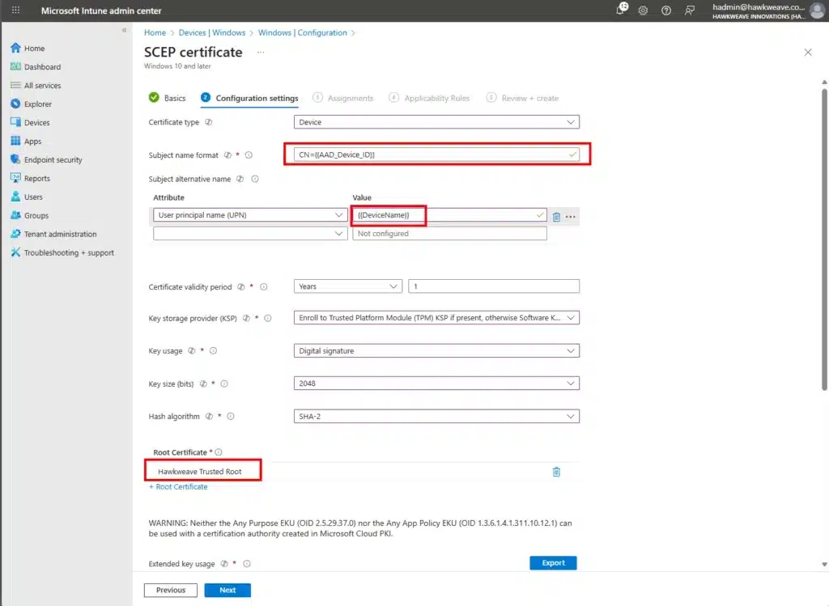Viewport: 829px width, 606px height.
Task: Expand the Hash algorithm dropdown
Action: 436,417
